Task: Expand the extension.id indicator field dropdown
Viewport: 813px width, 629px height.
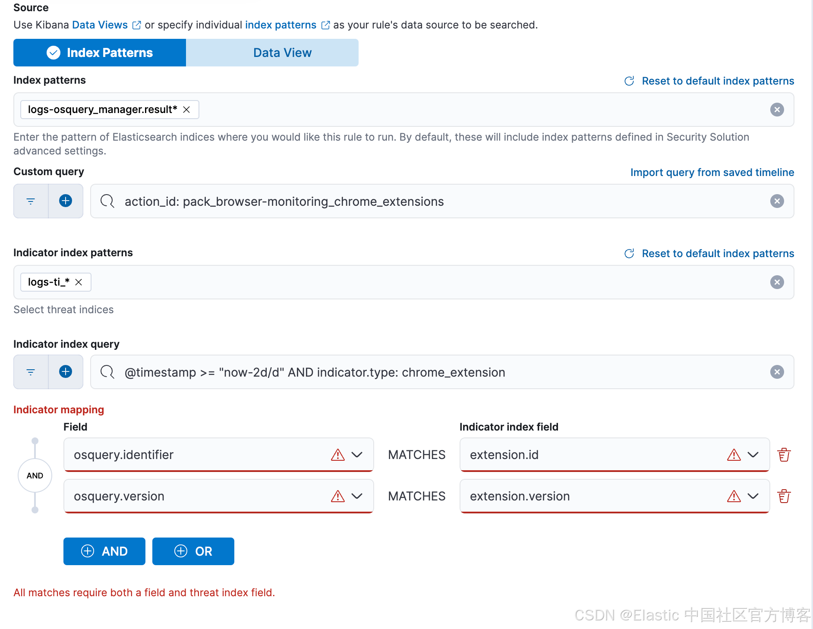Action: click(753, 455)
